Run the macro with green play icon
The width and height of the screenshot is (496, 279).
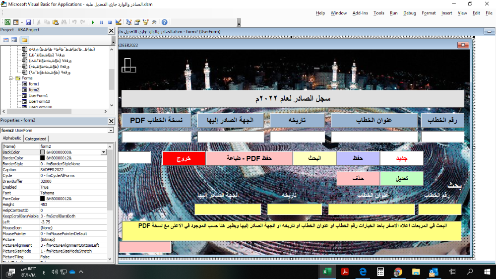point(93,22)
